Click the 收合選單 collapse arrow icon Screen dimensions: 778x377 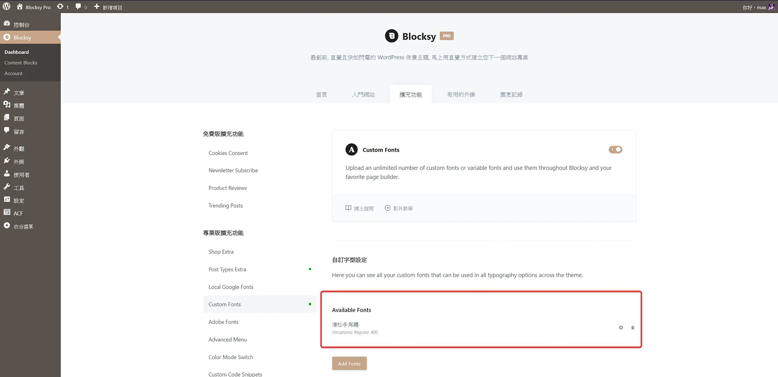(7, 226)
